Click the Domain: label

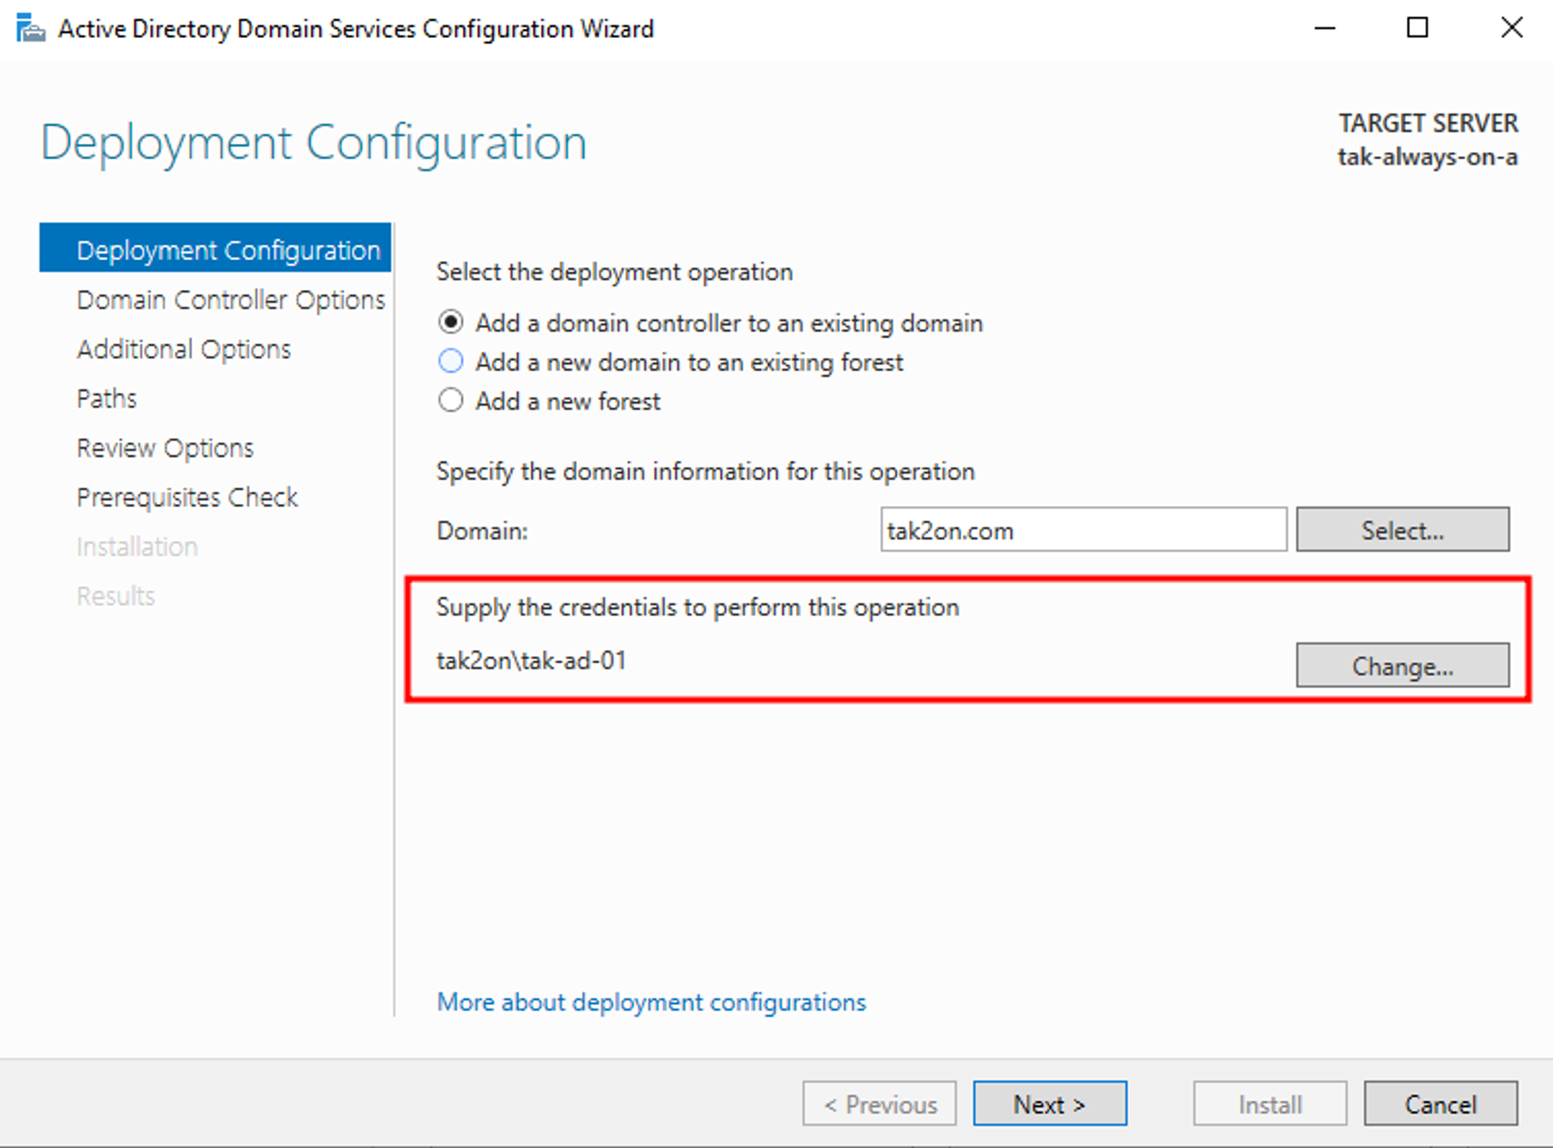coord(482,531)
